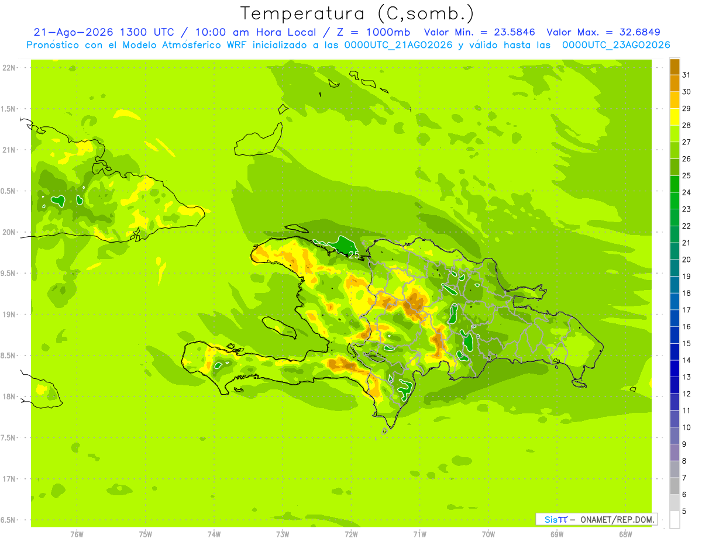Click the 73W longitude axis label
The height and width of the screenshot is (542, 702).
click(283, 534)
